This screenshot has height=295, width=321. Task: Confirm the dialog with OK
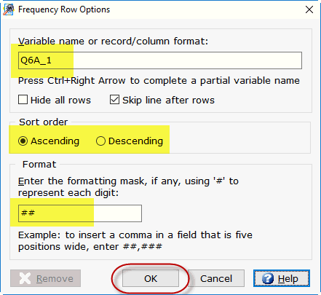[x=151, y=278]
